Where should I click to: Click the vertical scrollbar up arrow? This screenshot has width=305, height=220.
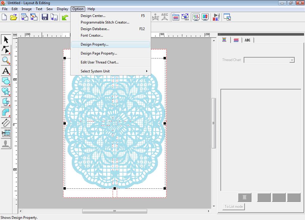(214, 41)
